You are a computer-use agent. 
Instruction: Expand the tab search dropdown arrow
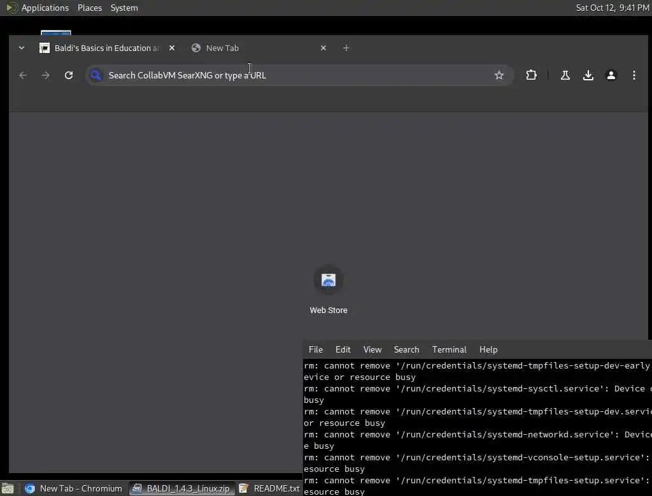point(22,48)
